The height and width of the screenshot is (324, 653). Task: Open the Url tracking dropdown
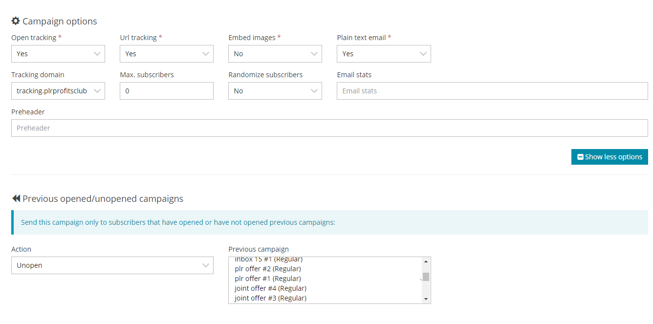tap(167, 54)
